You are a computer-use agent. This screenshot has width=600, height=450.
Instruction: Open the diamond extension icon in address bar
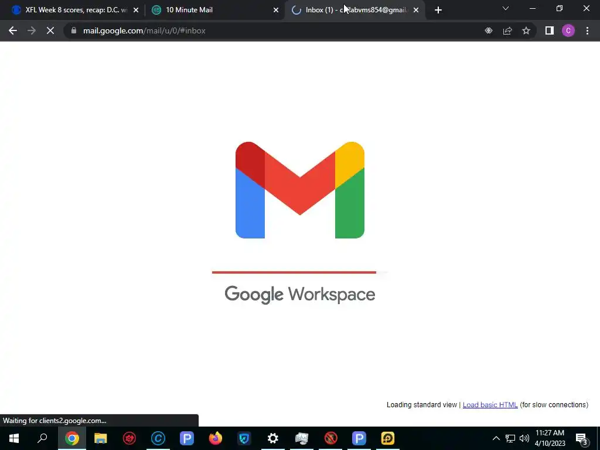[x=489, y=30]
